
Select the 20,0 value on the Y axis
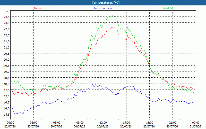pos(7,60)
